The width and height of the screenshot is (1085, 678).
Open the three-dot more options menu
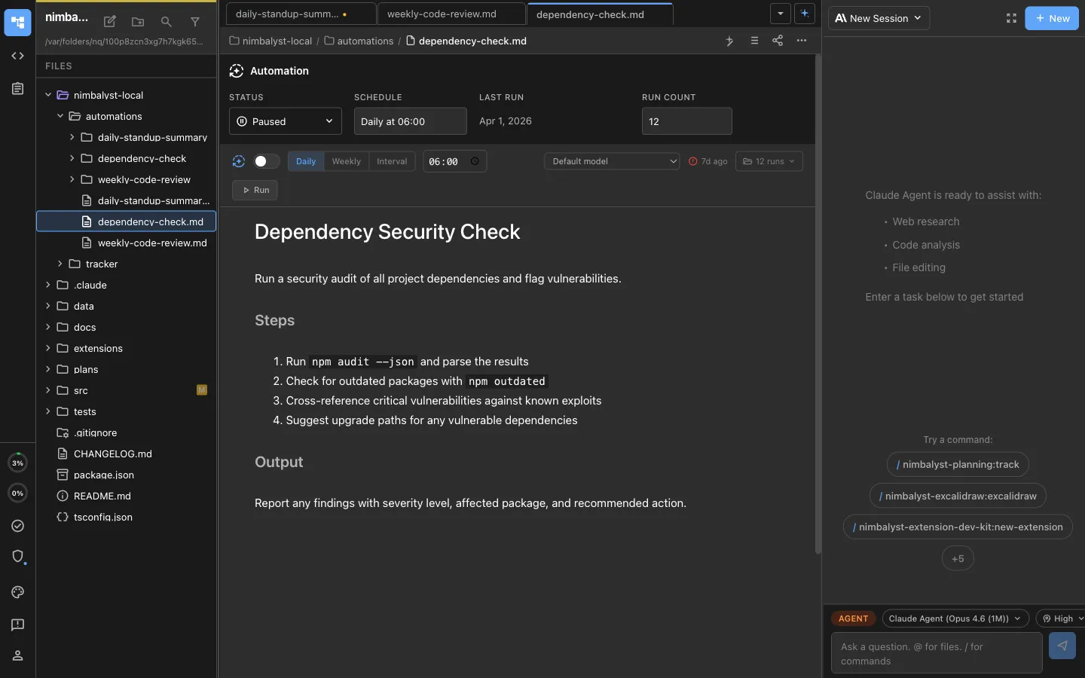pos(802,41)
